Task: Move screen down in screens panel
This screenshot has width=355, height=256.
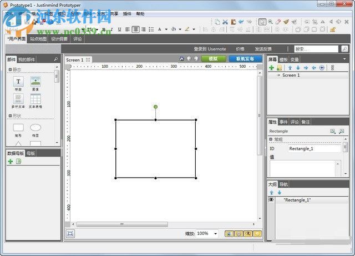Action: (298, 68)
